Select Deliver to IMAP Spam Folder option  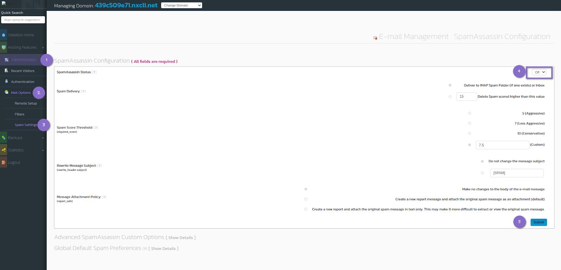(450, 85)
